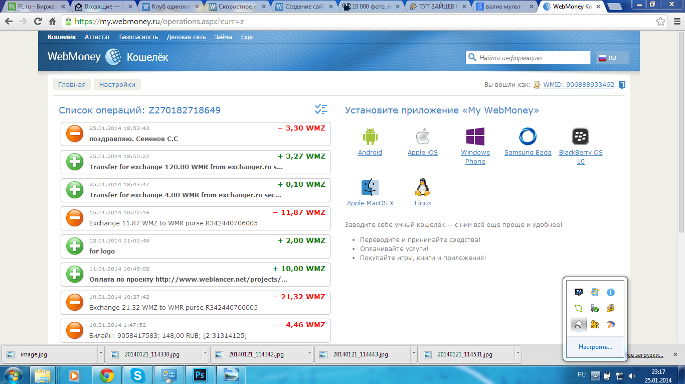Go to browser home page icon
This screenshot has width=685, height=384.
pos(52,22)
